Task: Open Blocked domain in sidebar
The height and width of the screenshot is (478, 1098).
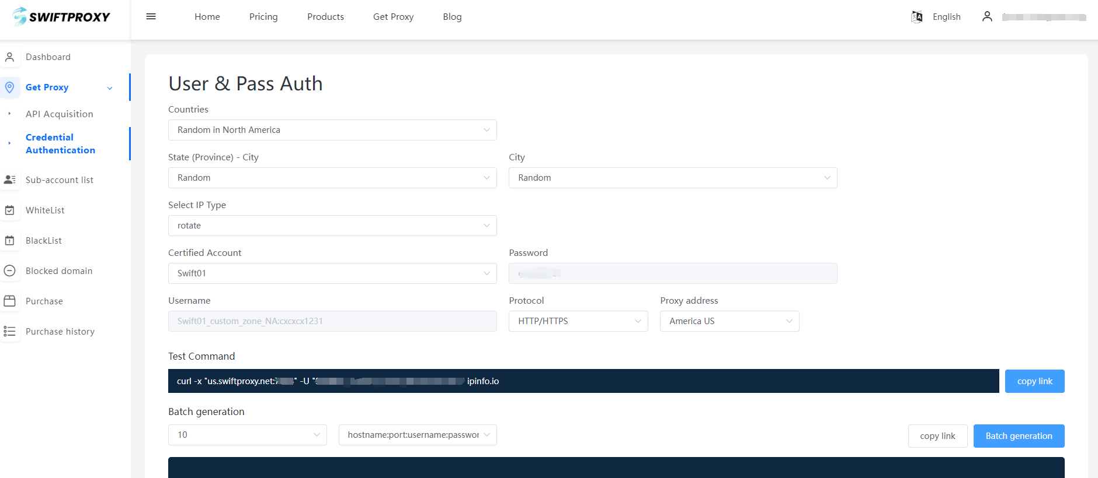Action: point(59,271)
